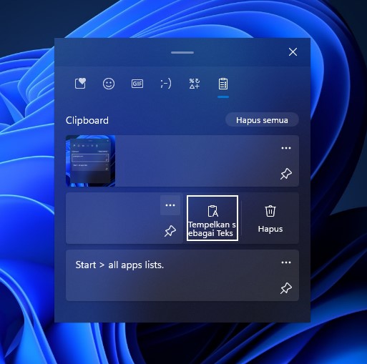Grab the panel drag handle at top

tap(182, 52)
